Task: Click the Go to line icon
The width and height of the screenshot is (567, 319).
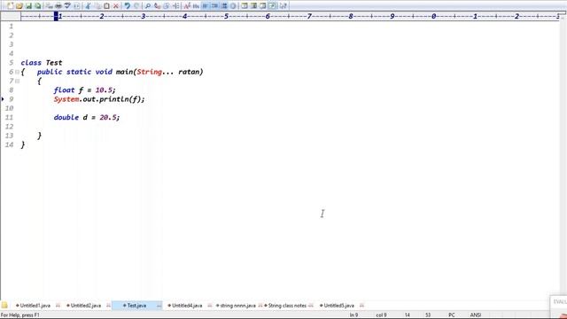Action: 175,6
